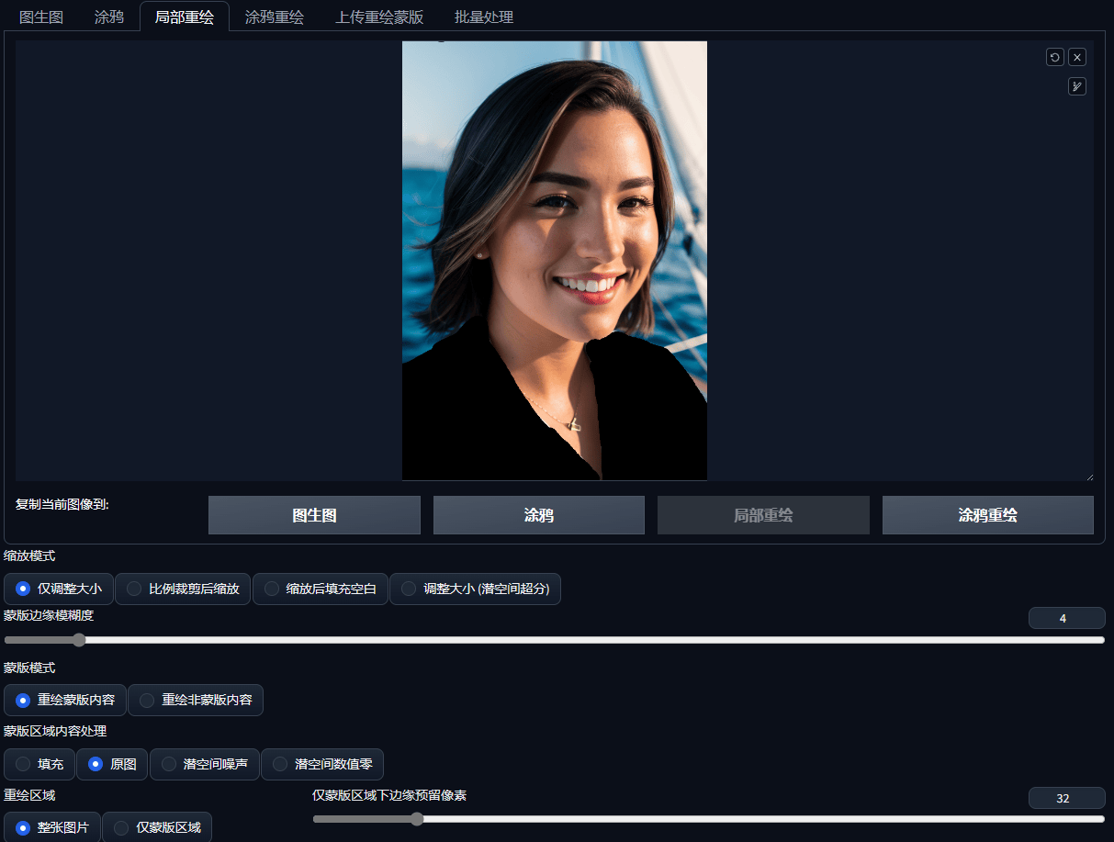The image size is (1114, 842).
Task: Select 填充 for masked content
Action: click(39, 764)
